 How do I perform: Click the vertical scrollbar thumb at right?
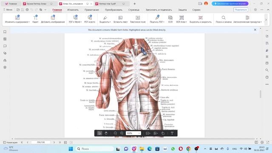[261, 94]
